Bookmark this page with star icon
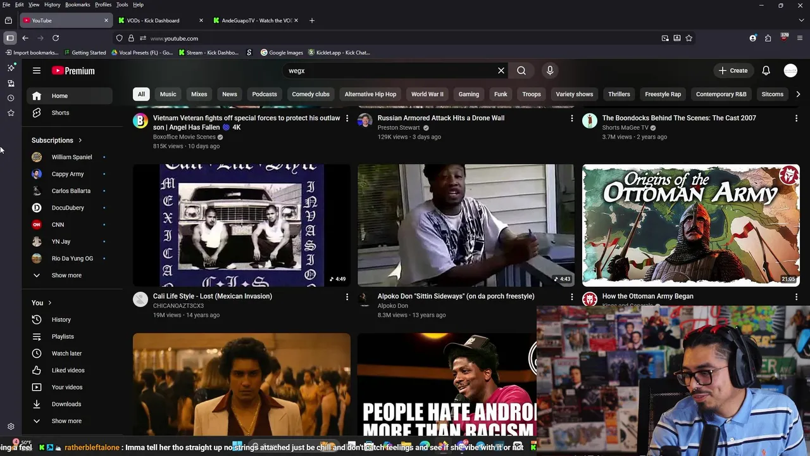Image resolution: width=810 pixels, height=456 pixels. point(689,38)
